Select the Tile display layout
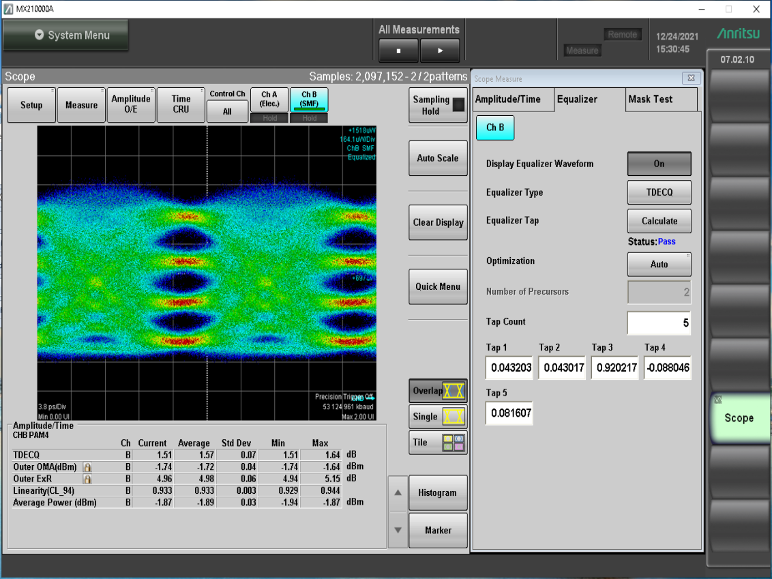Viewport: 772px width, 579px height. coord(438,443)
